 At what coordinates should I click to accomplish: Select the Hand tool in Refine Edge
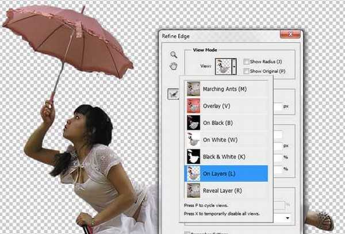pyautogui.click(x=173, y=66)
